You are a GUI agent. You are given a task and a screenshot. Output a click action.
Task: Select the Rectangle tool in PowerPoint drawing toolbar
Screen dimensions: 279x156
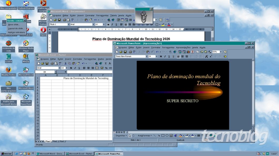[163, 136]
